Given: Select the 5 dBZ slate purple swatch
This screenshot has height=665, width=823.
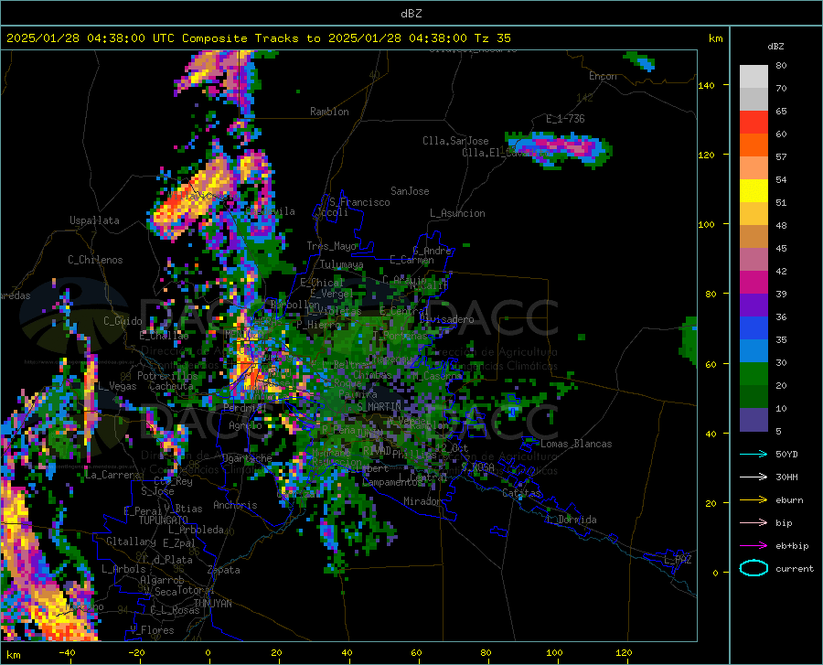Looking at the screenshot, I should (x=754, y=420).
